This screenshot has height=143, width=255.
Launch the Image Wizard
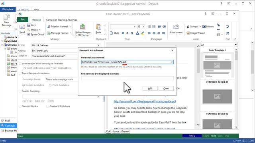(x=196, y=33)
